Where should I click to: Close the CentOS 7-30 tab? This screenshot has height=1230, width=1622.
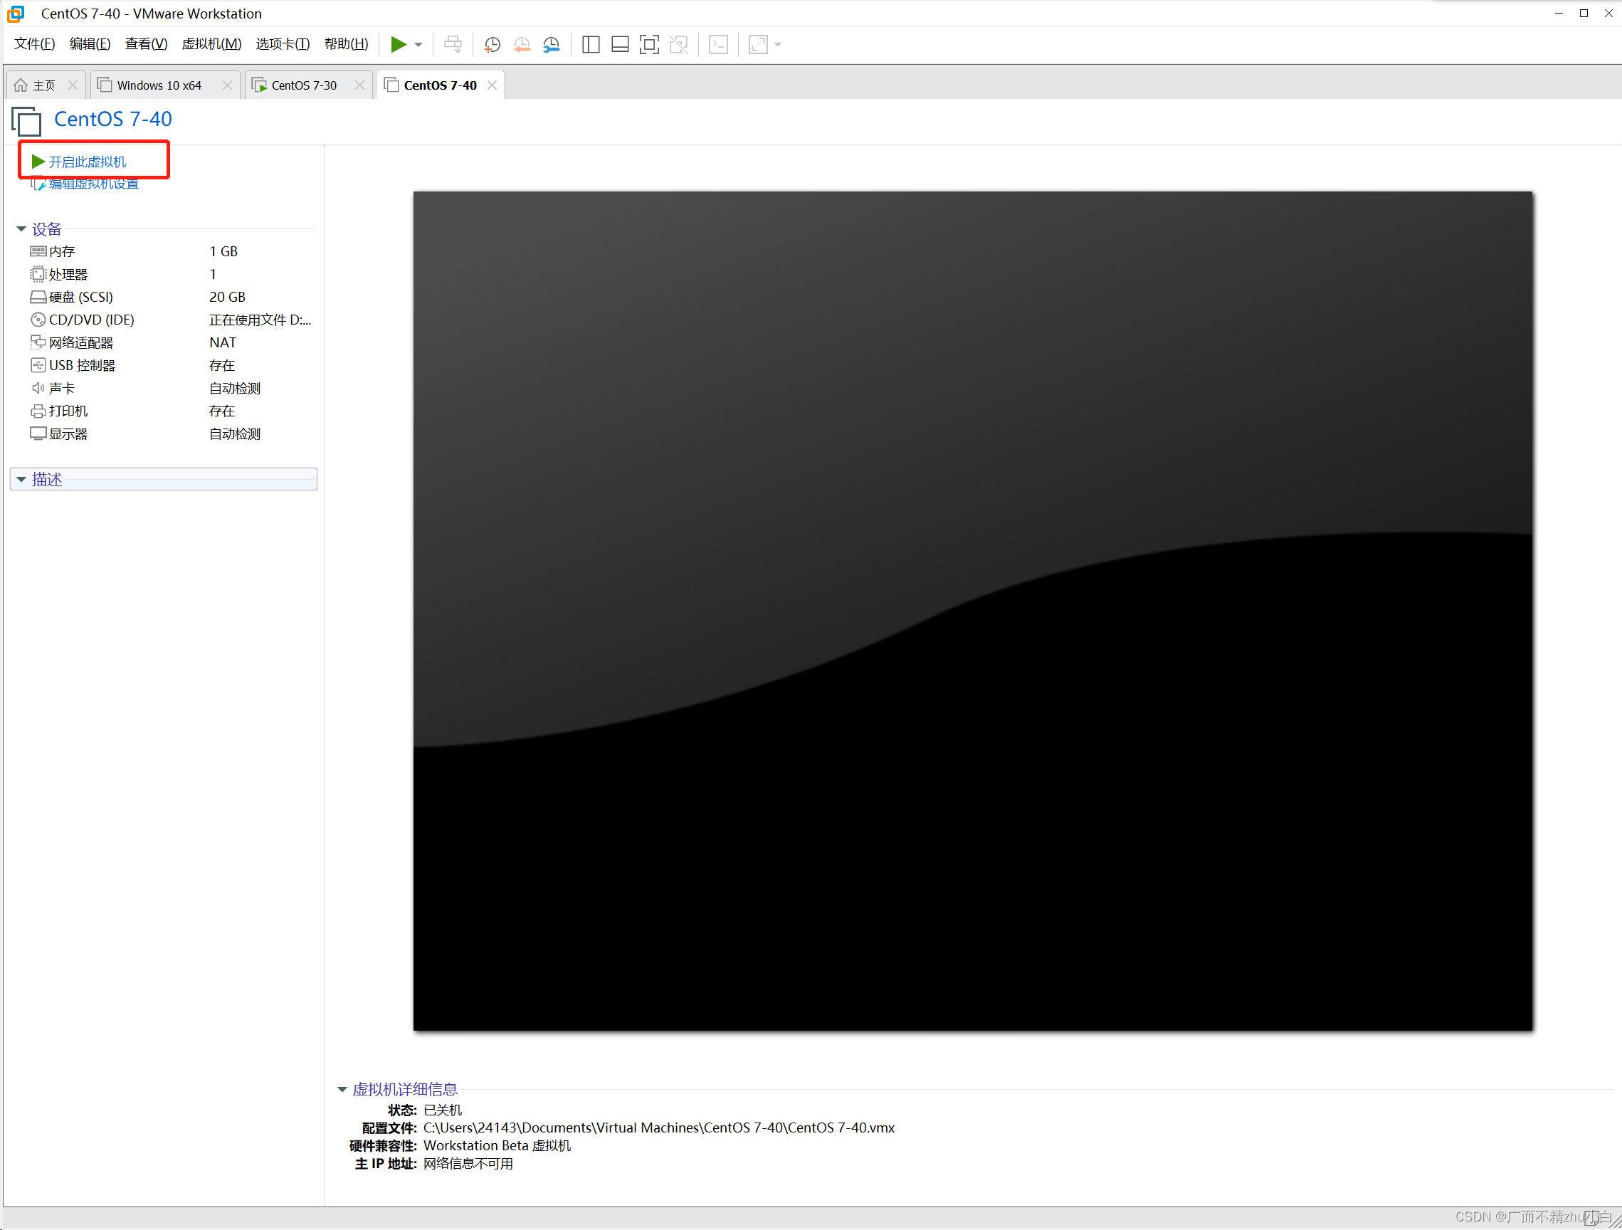(359, 85)
